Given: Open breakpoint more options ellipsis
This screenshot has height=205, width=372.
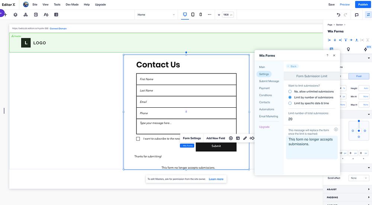Looking at the screenshot, I should [x=209, y=14].
